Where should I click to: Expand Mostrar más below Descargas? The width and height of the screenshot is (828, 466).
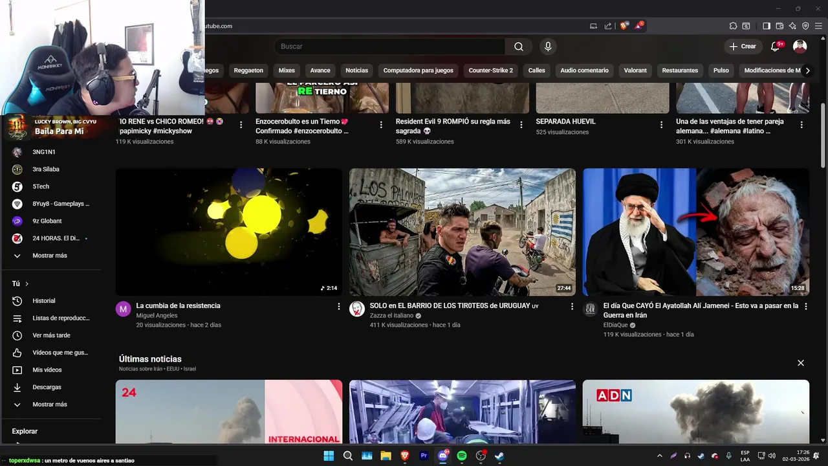(50, 405)
